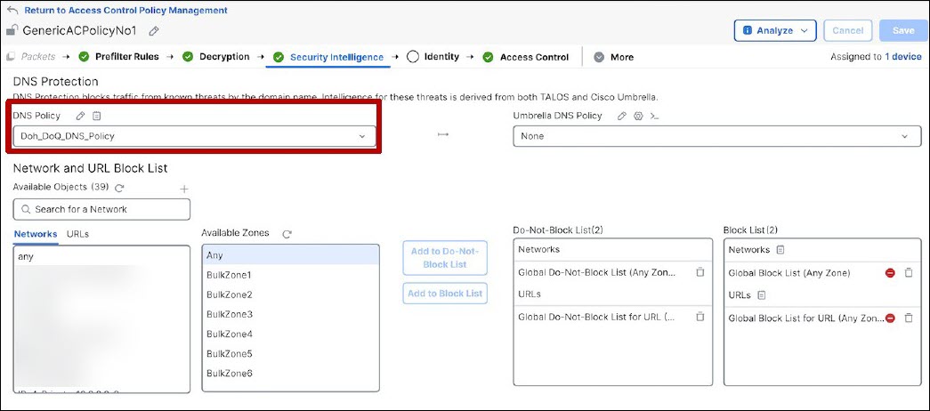Open Umbrella DNS Policy settings gear icon
The height and width of the screenshot is (411, 930).
[x=638, y=116]
